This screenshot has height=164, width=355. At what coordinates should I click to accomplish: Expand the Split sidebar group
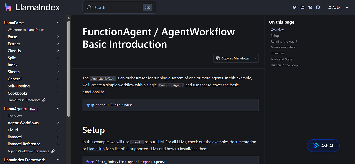[58, 58]
